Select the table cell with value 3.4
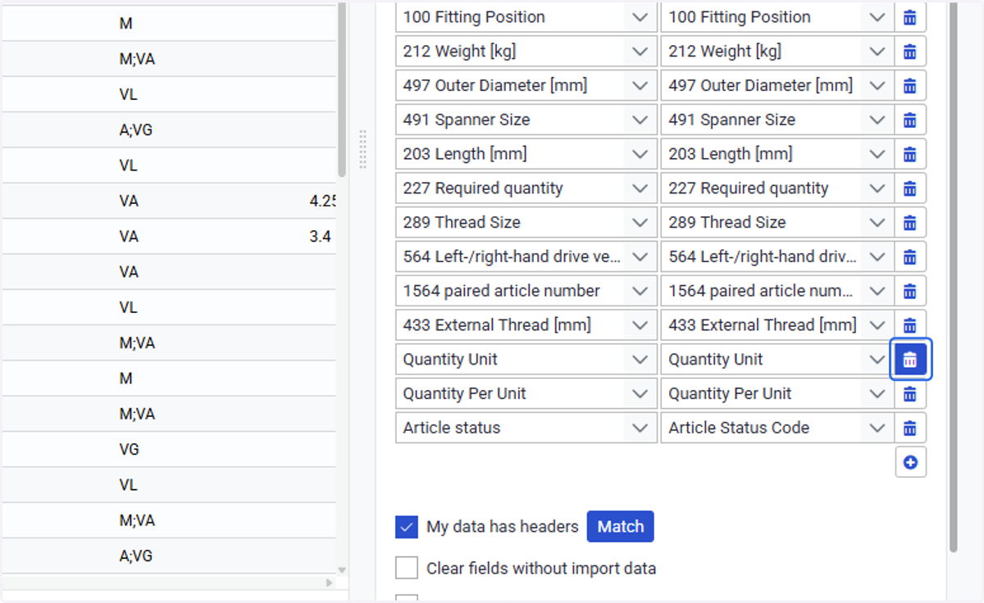This screenshot has height=603, width=984. click(321, 237)
